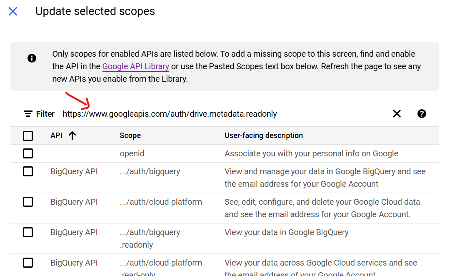Click the View your data in BigQuery description

coord(286,232)
